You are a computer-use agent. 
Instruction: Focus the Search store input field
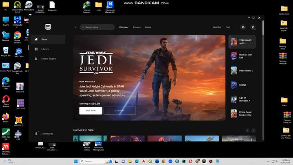(x=97, y=27)
